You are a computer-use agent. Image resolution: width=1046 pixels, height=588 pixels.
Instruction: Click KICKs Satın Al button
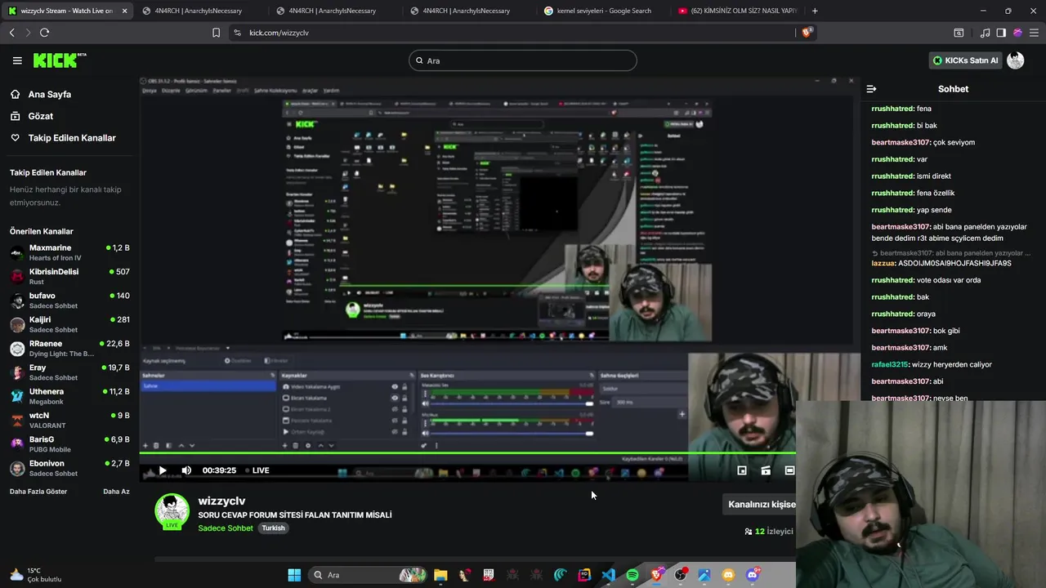tap(965, 60)
